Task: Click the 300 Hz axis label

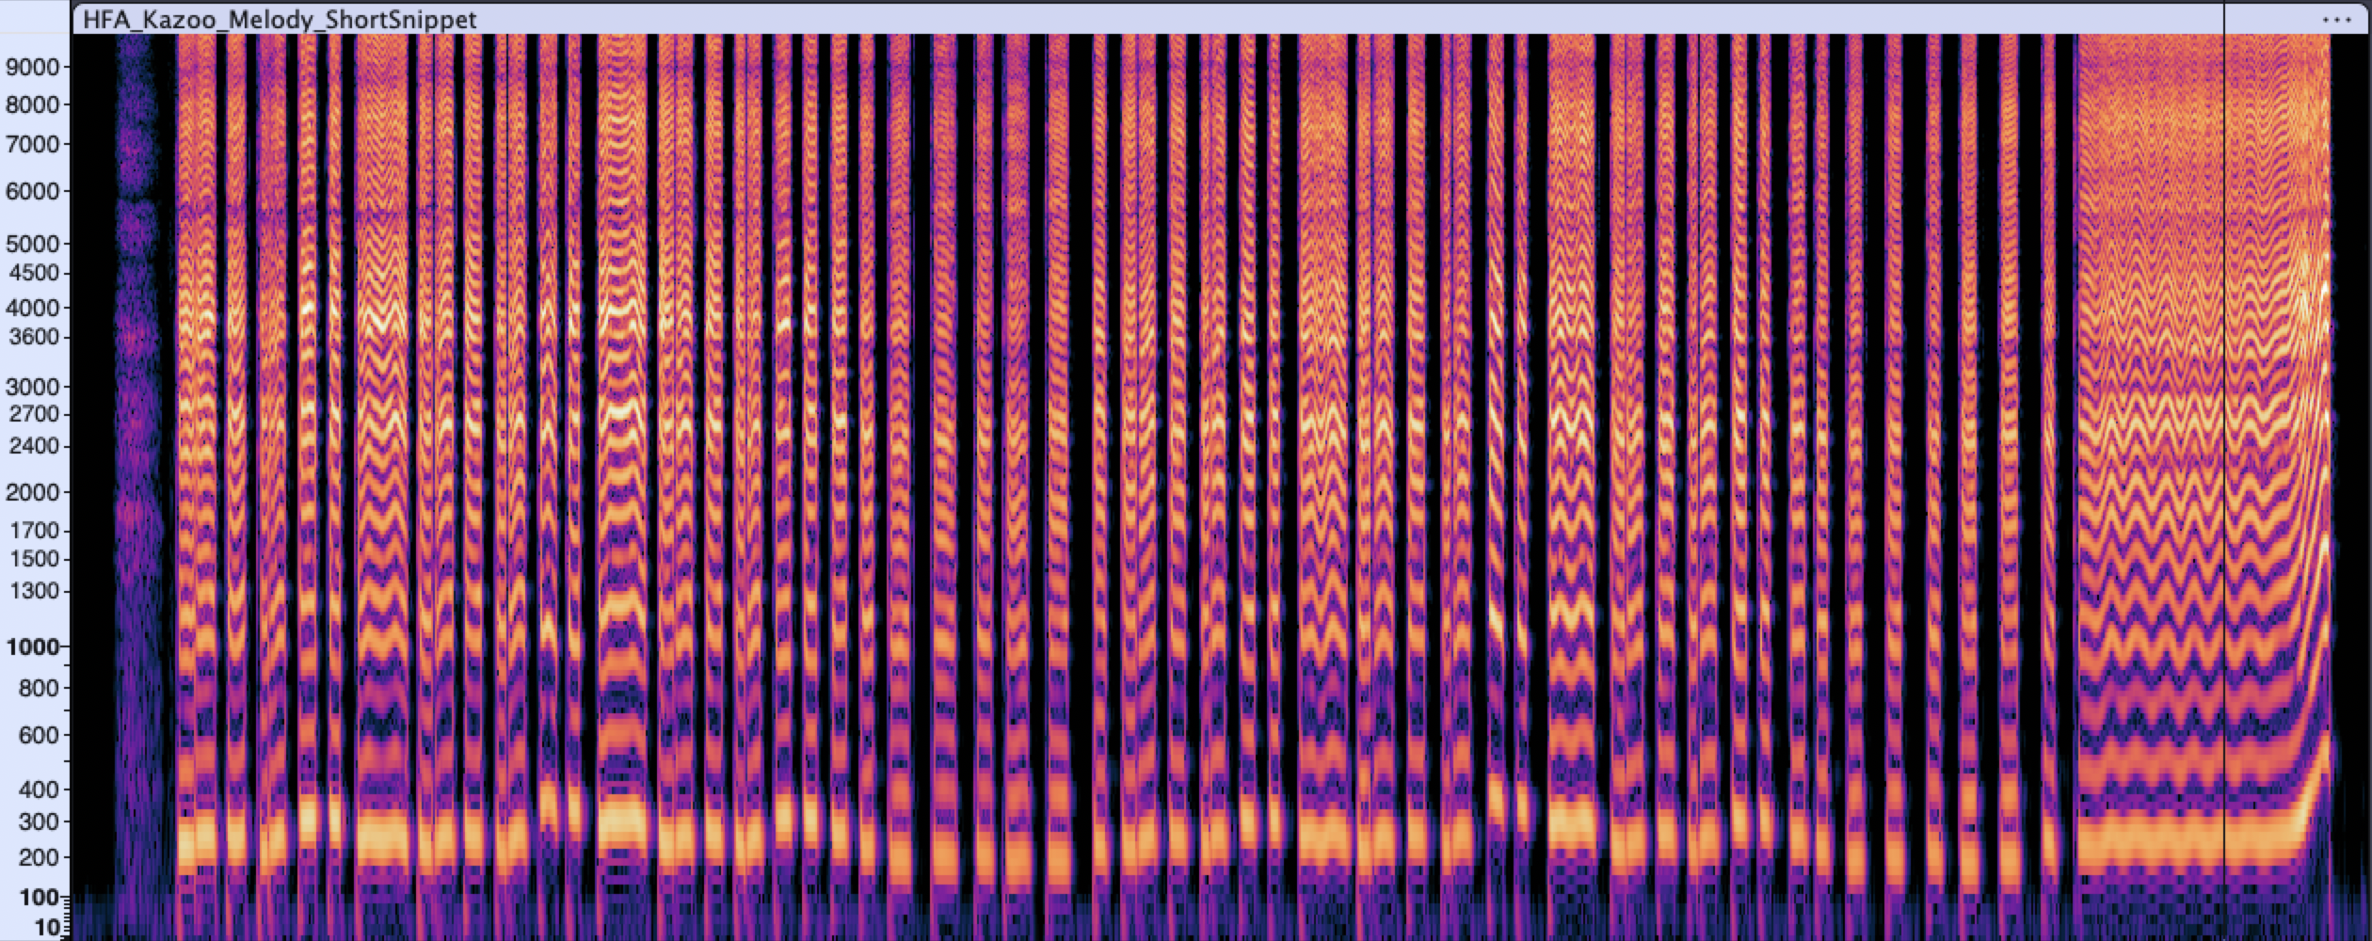Action: 38,821
